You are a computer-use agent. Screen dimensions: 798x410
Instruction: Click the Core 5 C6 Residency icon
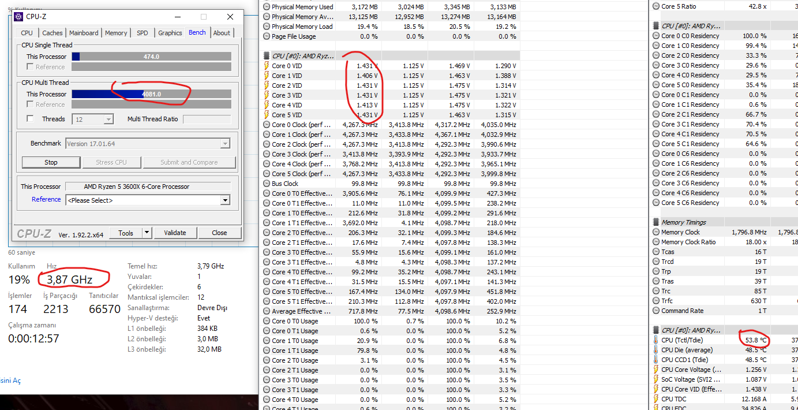(656, 203)
